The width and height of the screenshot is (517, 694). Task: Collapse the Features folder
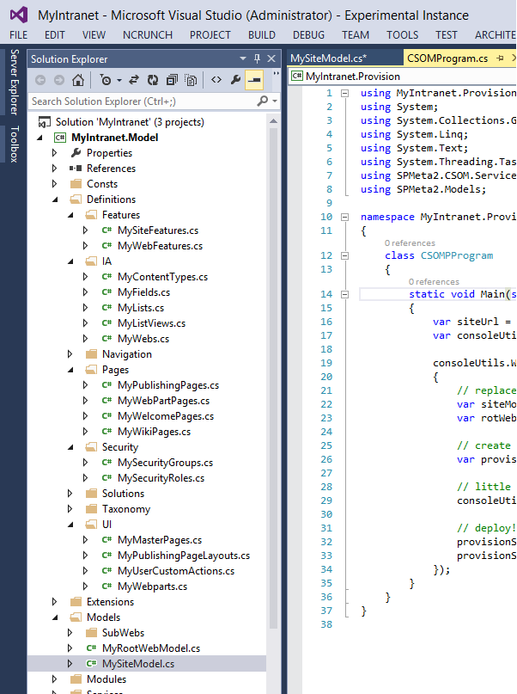click(x=70, y=215)
